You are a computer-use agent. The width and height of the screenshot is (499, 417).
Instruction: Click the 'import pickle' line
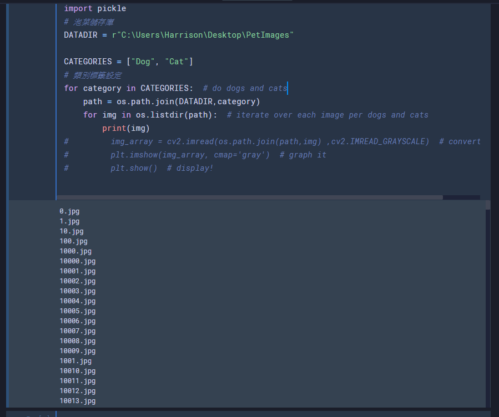tap(95, 8)
